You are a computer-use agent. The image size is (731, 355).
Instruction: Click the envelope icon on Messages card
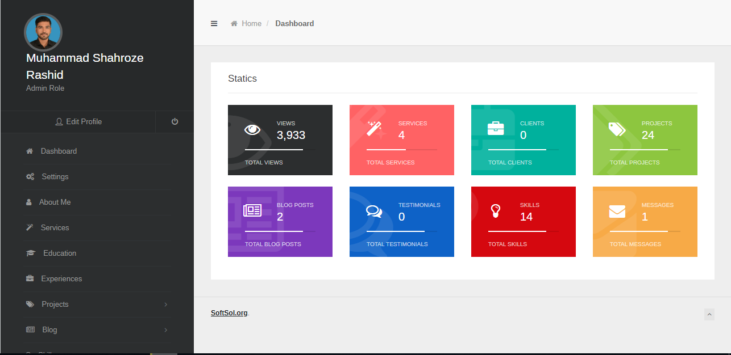[617, 211]
